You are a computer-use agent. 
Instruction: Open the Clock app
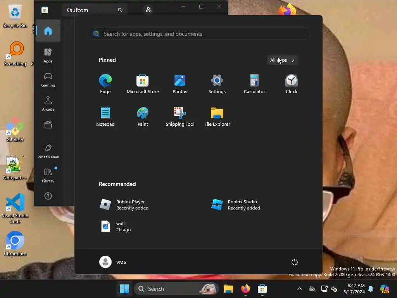[x=292, y=84]
